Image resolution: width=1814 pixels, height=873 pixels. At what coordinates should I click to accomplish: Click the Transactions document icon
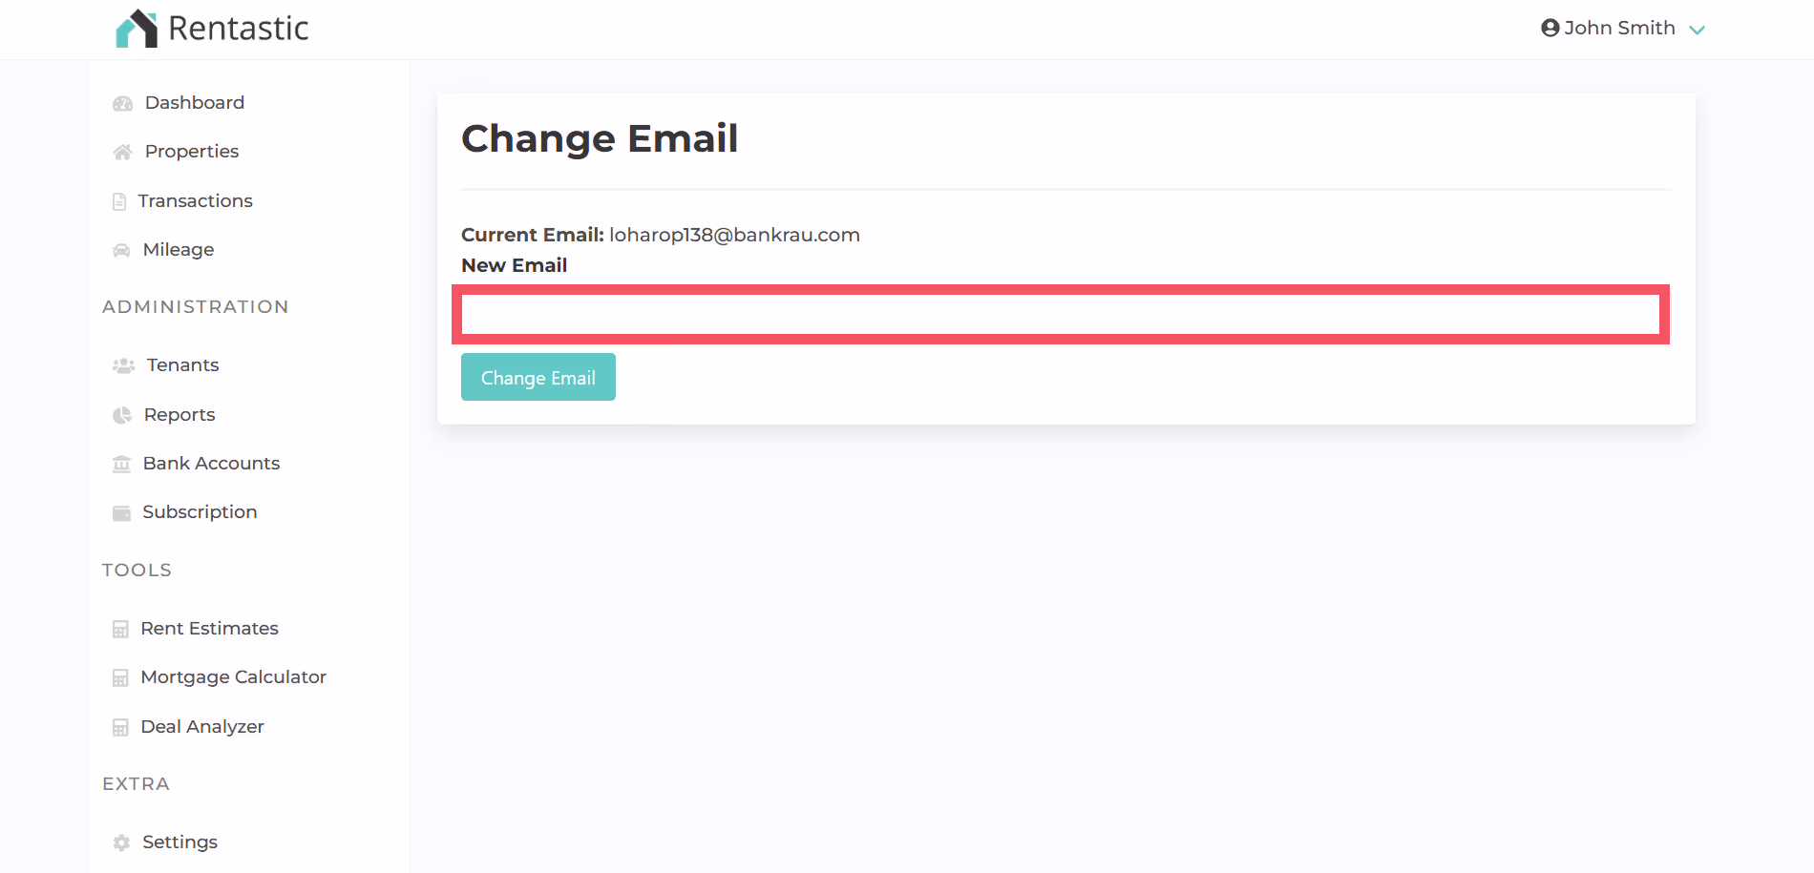(118, 200)
